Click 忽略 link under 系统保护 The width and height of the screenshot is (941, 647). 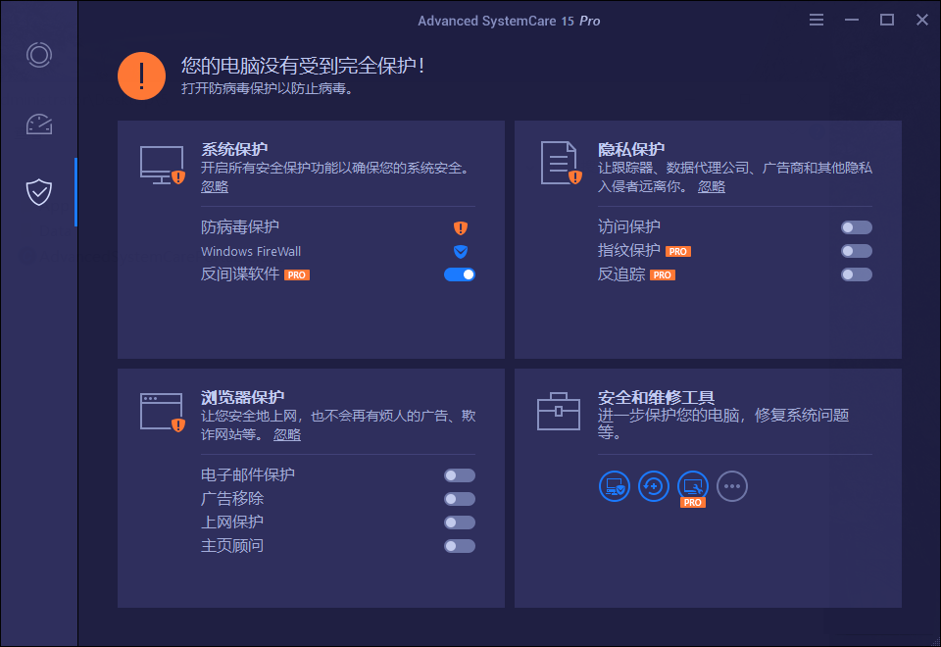(215, 186)
